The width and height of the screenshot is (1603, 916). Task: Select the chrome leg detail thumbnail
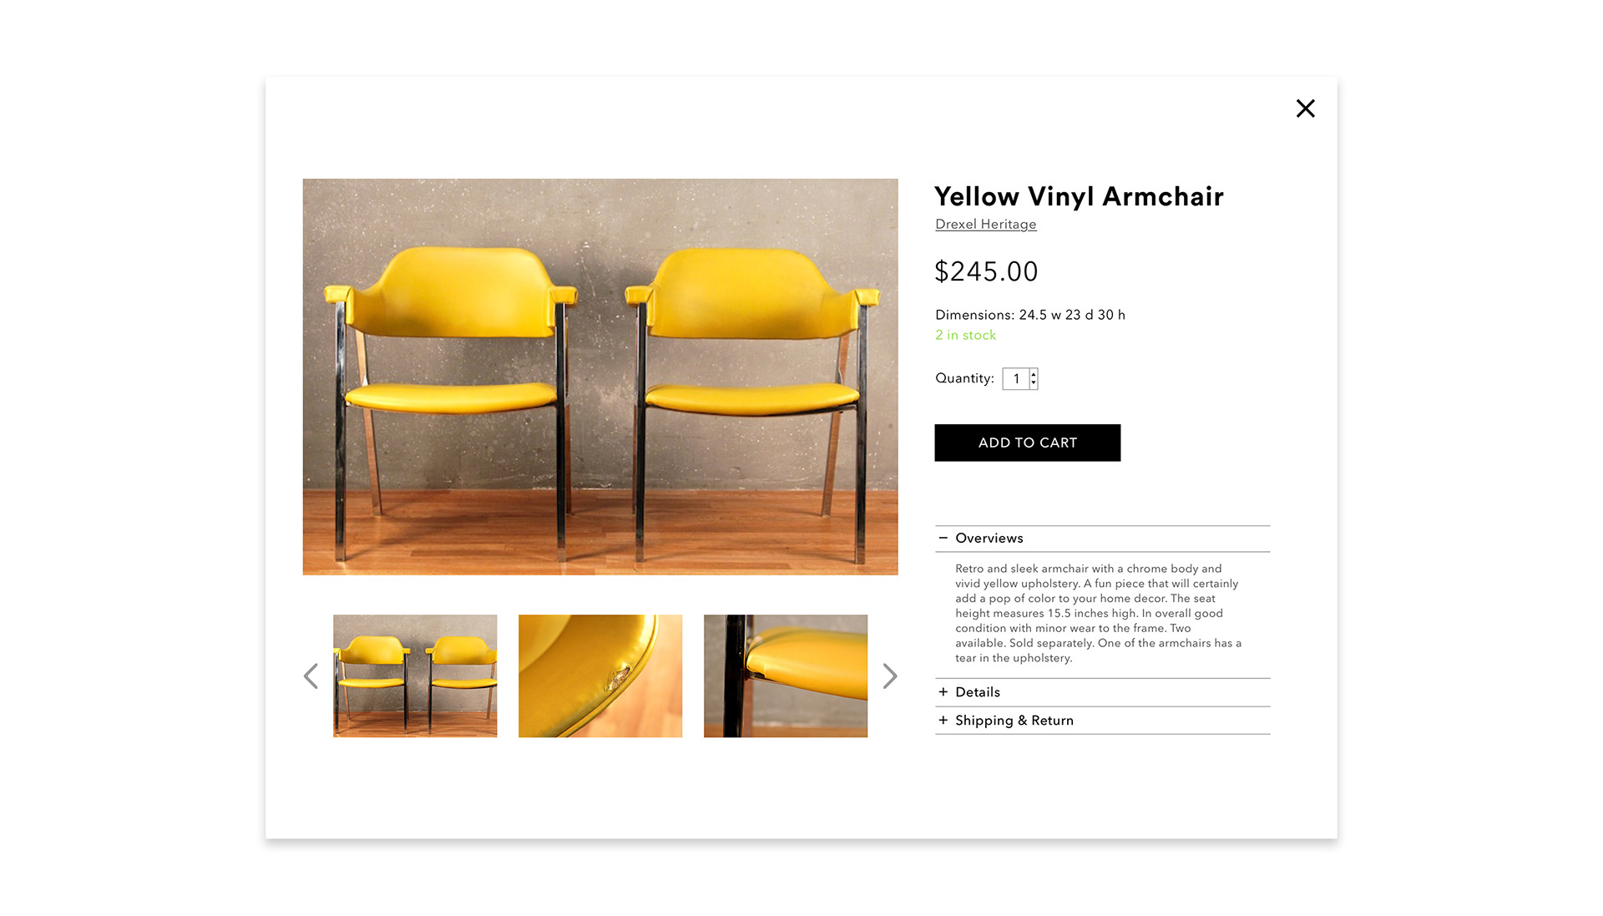click(x=786, y=676)
